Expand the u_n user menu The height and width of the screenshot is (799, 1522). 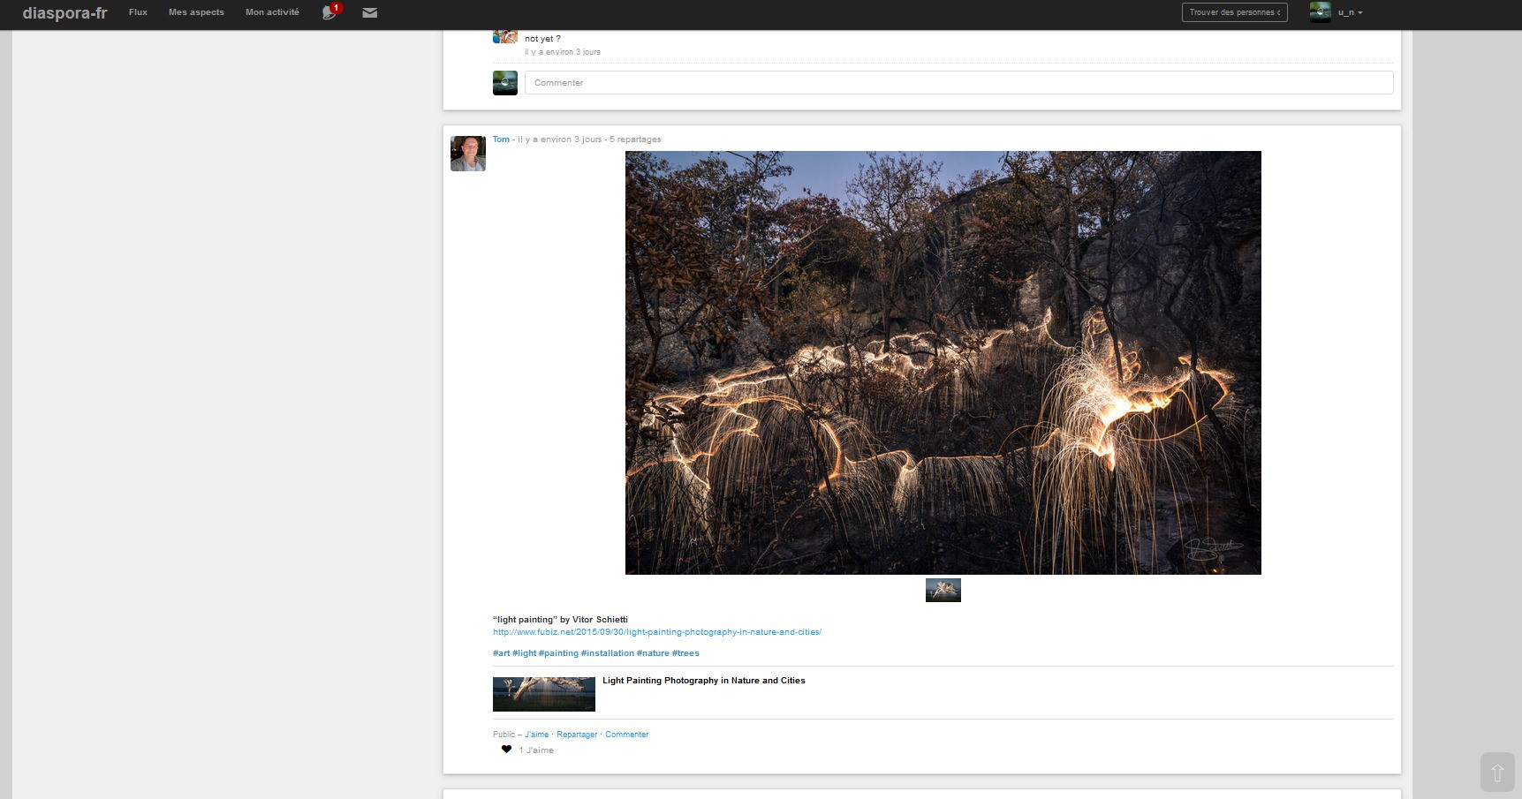point(1350,12)
